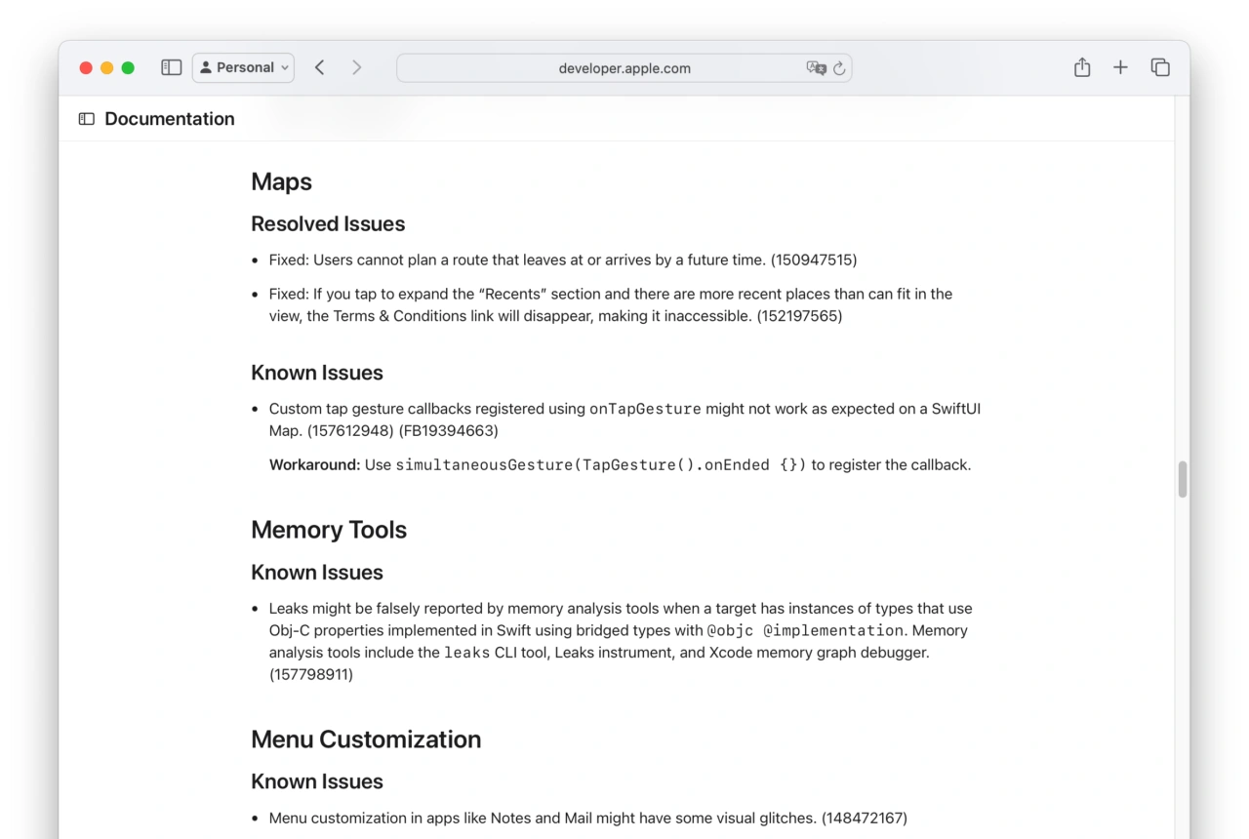Select the Menu Customization heading

click(x=366, y=739)
